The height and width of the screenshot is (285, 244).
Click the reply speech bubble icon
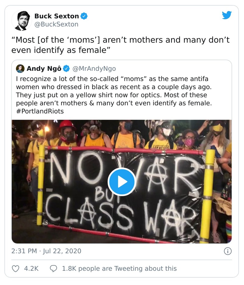(53, 269)
